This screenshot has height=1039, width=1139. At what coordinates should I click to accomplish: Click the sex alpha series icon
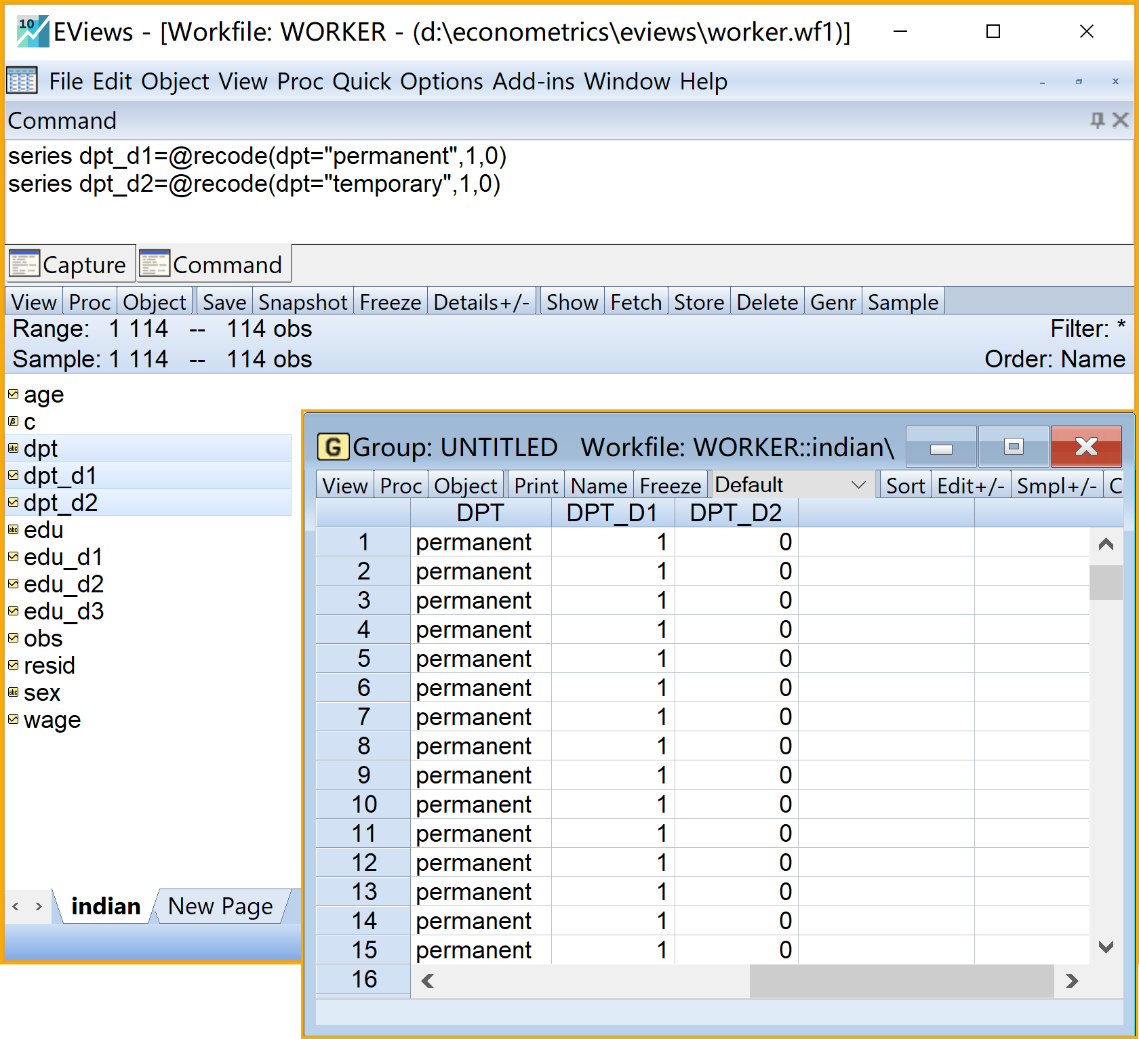13,693
